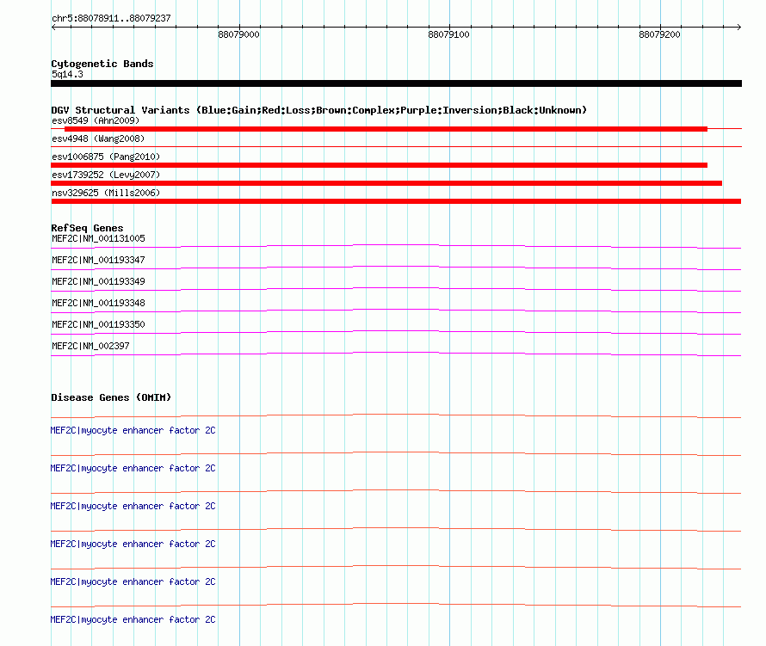Open MEF2C|NM_001193348 transcript label
Viewport: 766px width, 646px height.
click(x=98, y=304)
